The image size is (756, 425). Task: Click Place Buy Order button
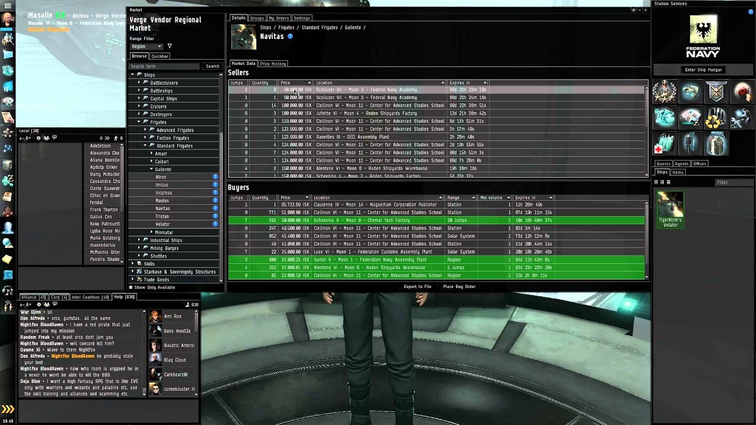pyautogui.click(x=459, y=287)
